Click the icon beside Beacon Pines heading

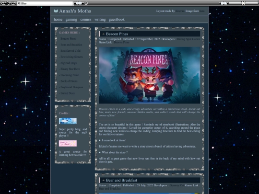pyautogui.click(x=104, y=34)
